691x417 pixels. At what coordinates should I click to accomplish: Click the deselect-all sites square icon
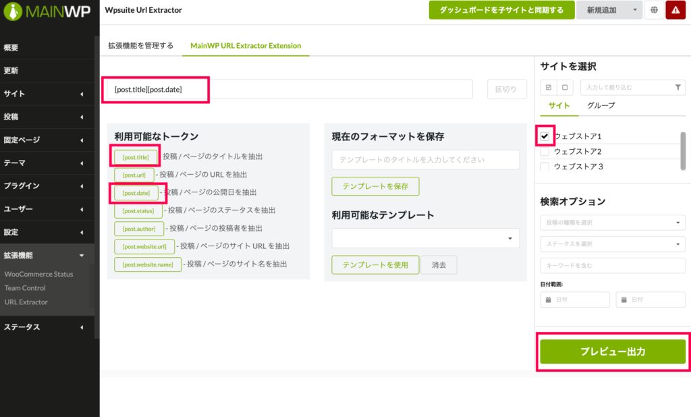[565, 87]
